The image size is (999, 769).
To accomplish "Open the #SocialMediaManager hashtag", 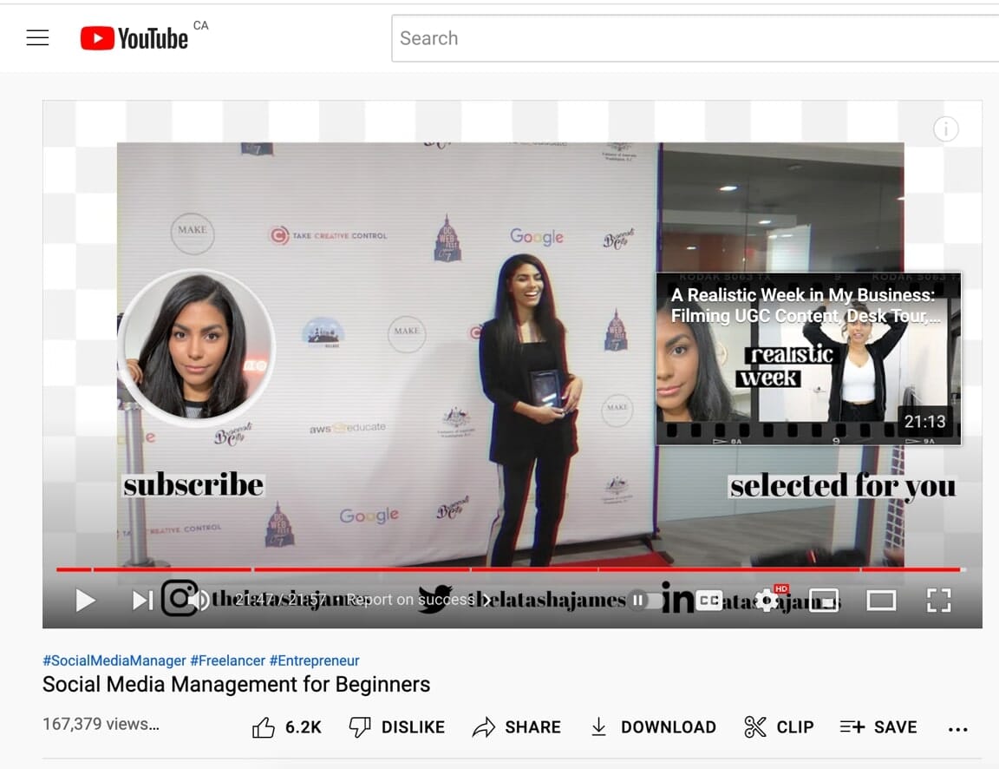I will coord(114,661).
